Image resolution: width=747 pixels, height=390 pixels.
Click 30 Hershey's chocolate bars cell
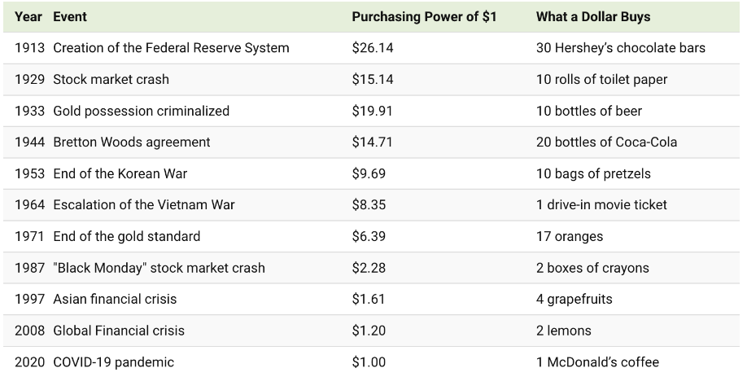[620, 48]
